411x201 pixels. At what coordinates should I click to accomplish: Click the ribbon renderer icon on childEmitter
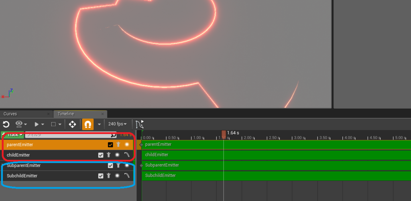(127, 155)
